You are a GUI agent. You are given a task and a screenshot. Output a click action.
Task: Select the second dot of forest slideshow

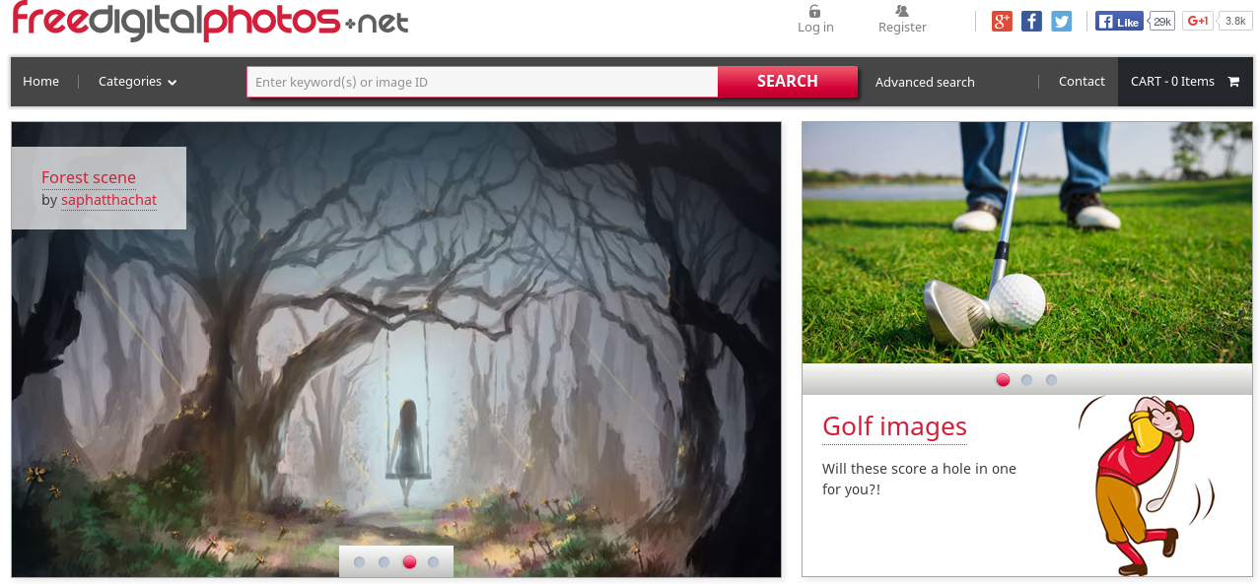click(384, 562)
